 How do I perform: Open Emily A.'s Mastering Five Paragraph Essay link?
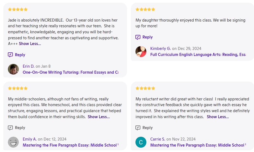point(70,145)
